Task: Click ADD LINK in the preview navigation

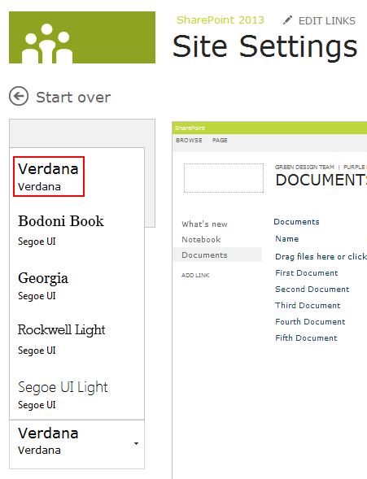Action: [x=195, y=275]
